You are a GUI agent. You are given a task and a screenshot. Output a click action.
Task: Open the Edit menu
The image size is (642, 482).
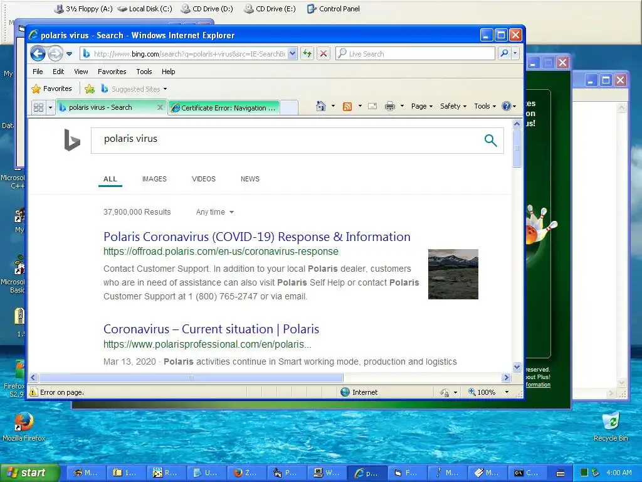click(58, 72)
